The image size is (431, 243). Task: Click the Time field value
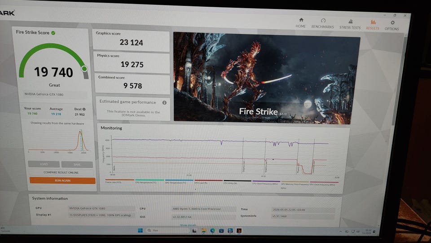click(303, 210)
